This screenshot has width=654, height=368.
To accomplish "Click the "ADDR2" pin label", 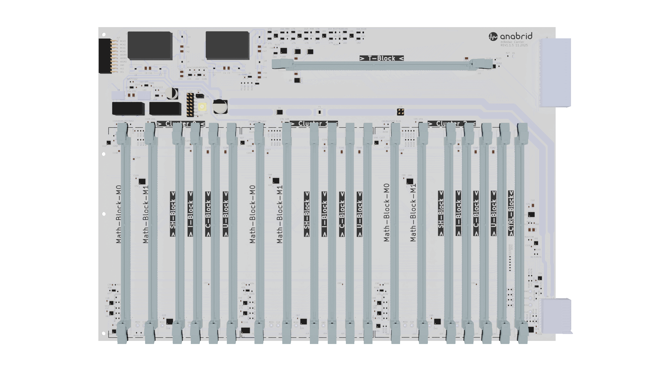I will click(123, 62).
